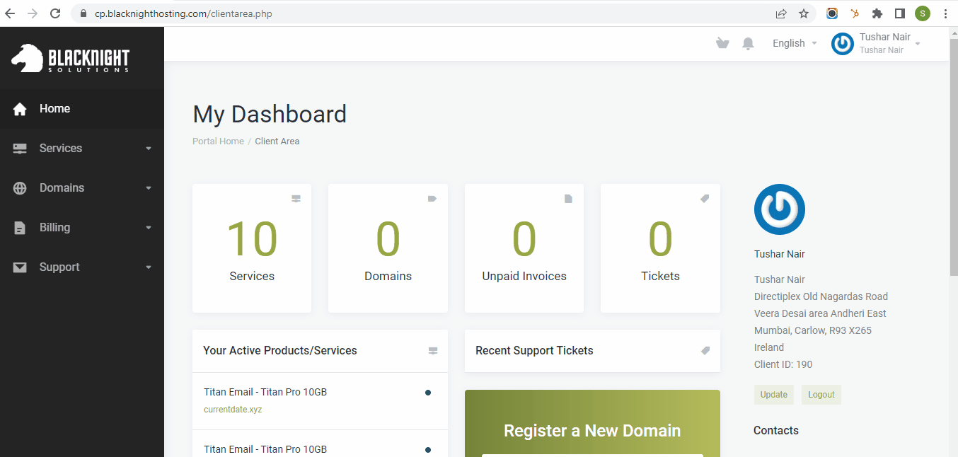Click the Recent Support Tickets heading

coord(534,351)
